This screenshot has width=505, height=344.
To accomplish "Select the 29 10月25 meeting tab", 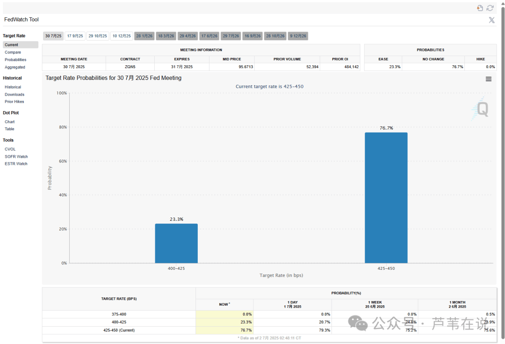I will pos(98,36).
